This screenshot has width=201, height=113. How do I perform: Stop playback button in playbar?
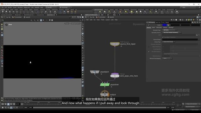pyautogui.click(x=8, y=104)
